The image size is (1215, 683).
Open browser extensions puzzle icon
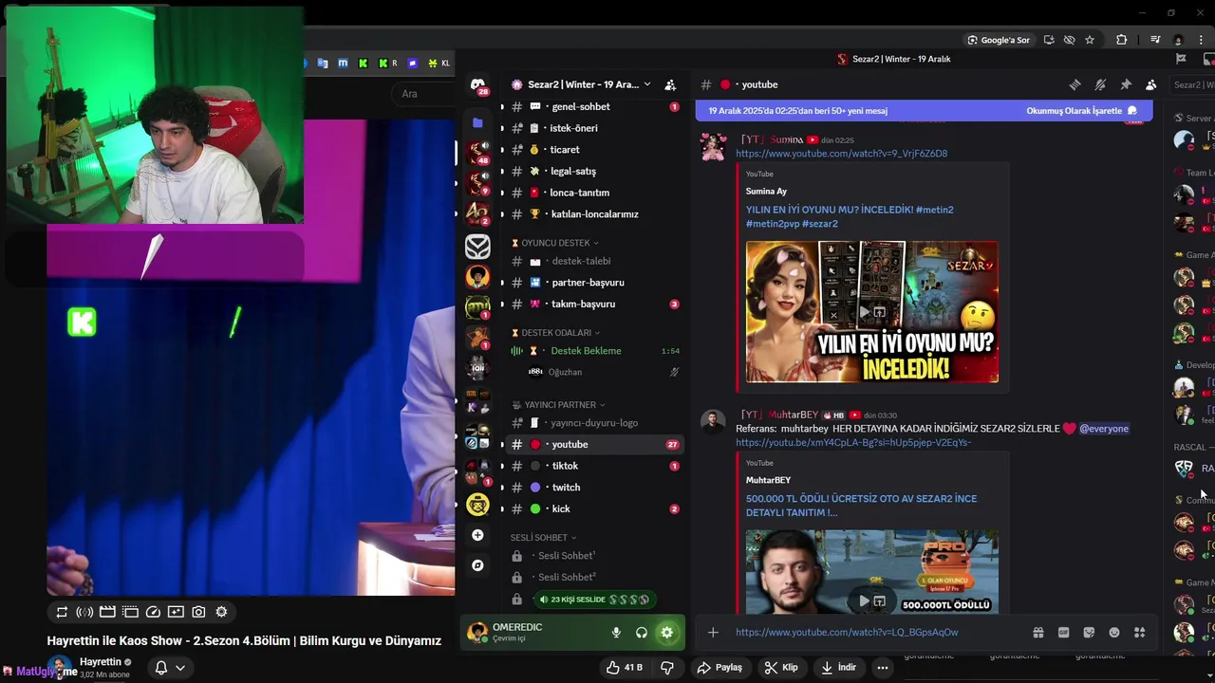click(1121, 40)
